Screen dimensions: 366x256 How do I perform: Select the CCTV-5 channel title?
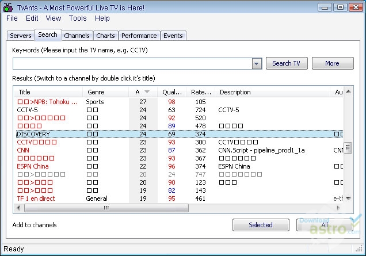(27, 110)
